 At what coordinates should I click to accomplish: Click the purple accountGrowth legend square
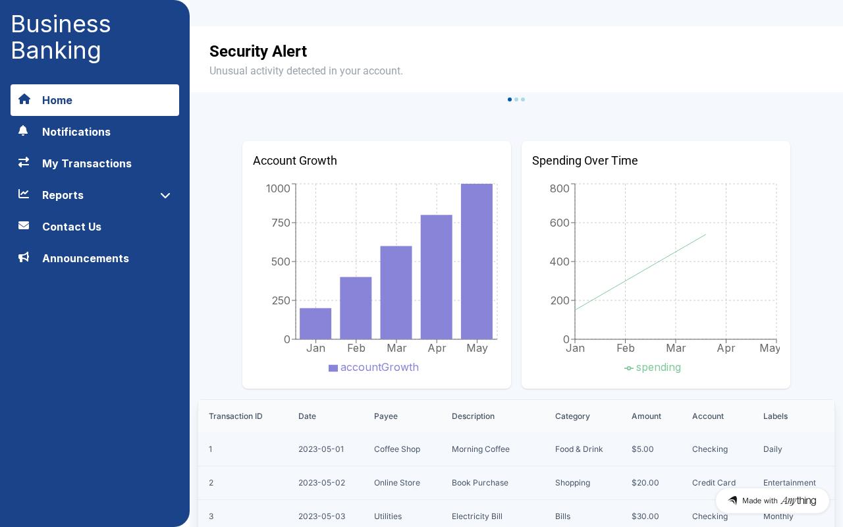(x=333, y=368)
